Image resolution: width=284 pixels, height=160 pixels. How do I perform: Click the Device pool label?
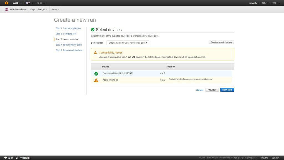coord(97,43)
